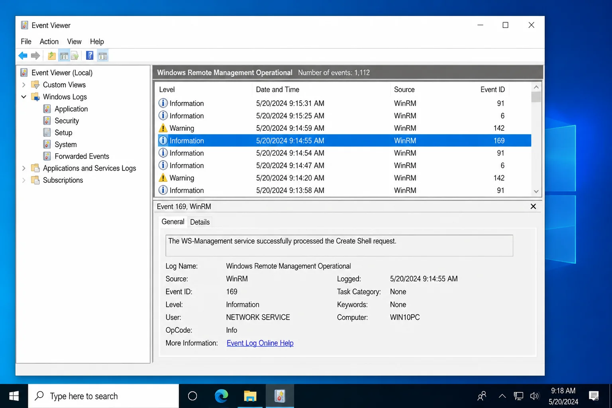The width and height of the screenshot is (612, 408).
Task: Click the Up One Level folder icon
Action: pyautogui.click(x=52, y=56)
